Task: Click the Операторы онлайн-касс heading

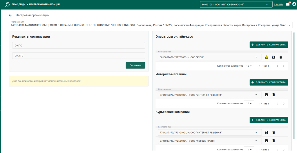Action: point(174,37)
